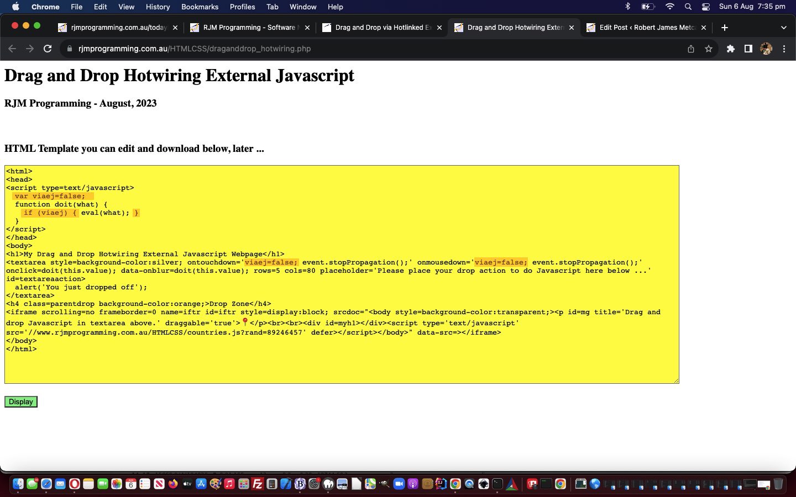Viewport: 796px width, 497px height.
Task: Open the Trash in the Dock
Action: pos(778,484)
